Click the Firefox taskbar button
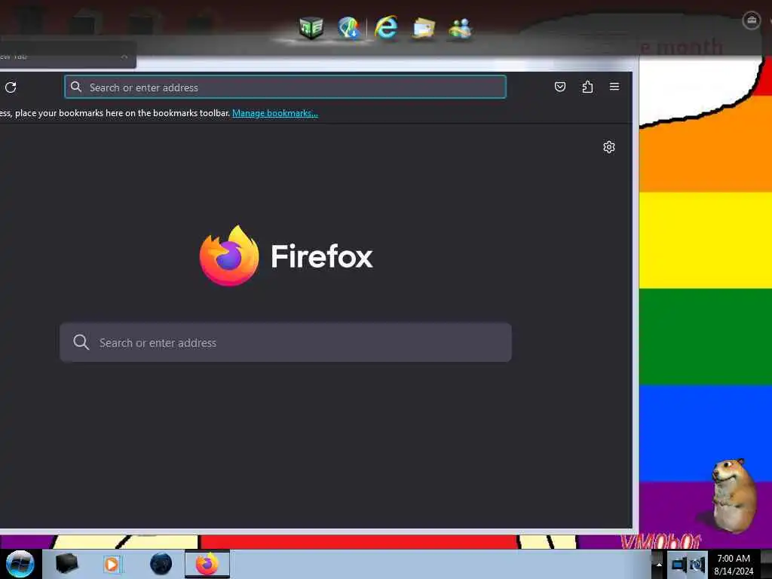The image size is (772, 579). (207, 564)
